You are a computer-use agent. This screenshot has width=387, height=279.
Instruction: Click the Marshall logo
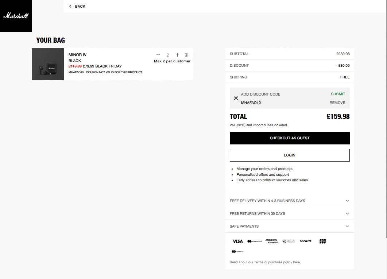[16, 16]
